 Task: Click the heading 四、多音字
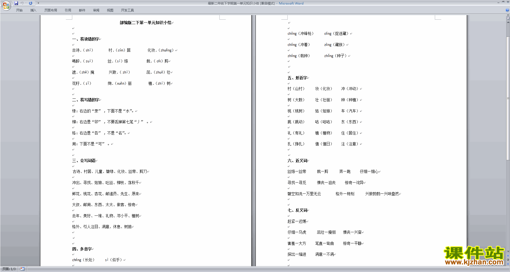(x=82, y=249)
